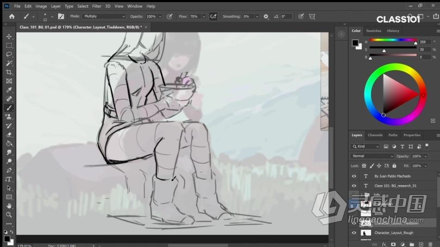Open the File menu
This screenshot has height=247, width=440.
tap(17, 6)
